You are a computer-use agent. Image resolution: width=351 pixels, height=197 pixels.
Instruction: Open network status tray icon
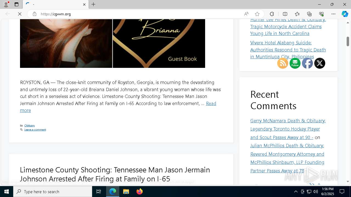tap(309, 192)
